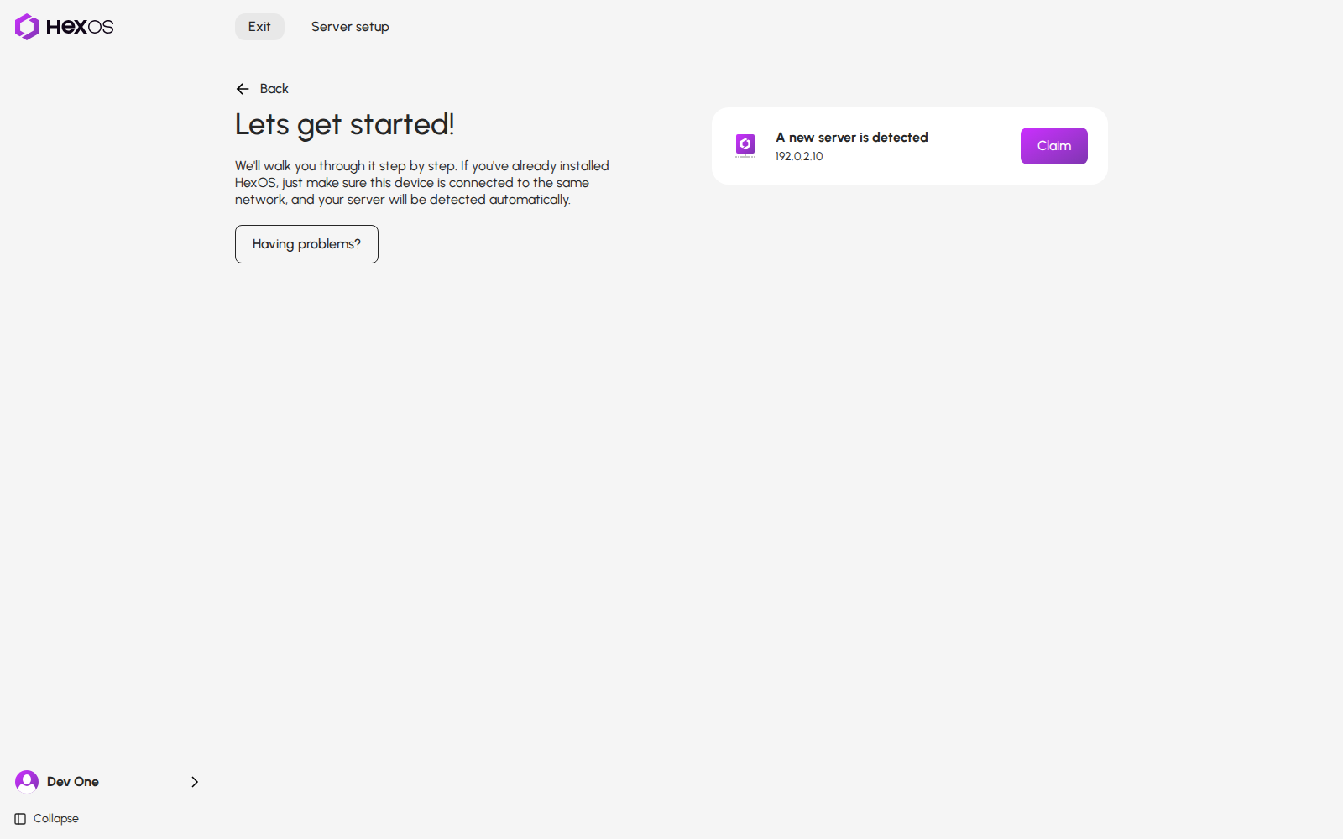The width and height of the screenshot is (1343, 839).
Task: Click the detected server device icon
Action: click(x=745, y=145)
